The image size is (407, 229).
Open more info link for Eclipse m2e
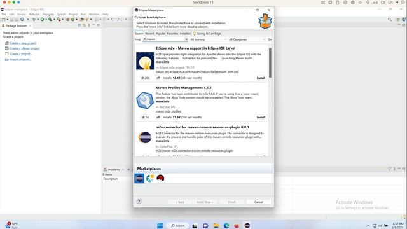(163, 62)
